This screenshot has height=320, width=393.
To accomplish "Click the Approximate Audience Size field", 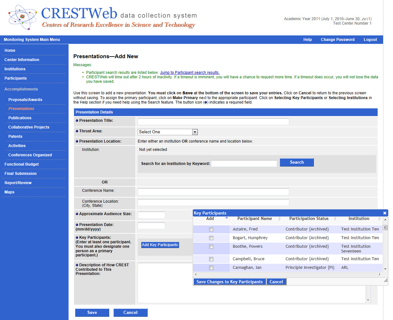I will click(x=151, y=215).
